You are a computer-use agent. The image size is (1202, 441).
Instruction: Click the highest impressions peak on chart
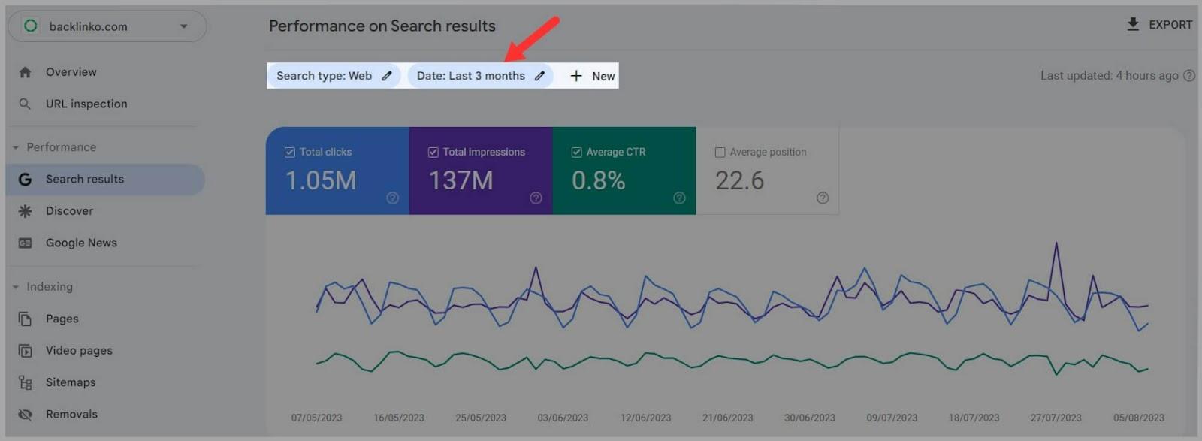[1056, 243]
